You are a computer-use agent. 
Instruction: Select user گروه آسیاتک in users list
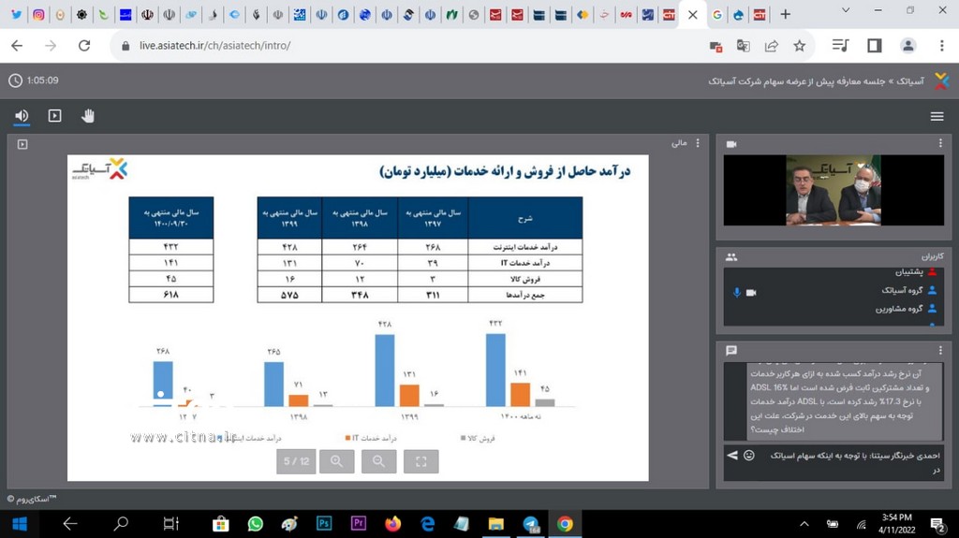(x=897, y=291)
